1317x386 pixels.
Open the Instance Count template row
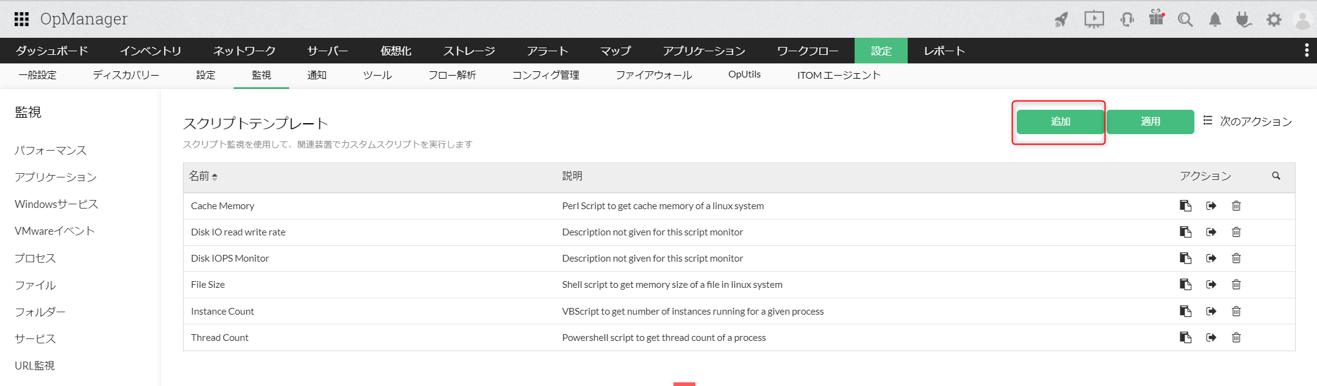[x=223, y=312]
